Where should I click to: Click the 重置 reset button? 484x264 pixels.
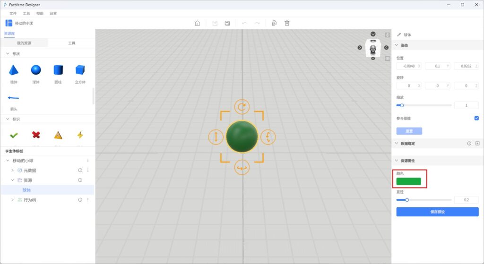tap(409, 131)
